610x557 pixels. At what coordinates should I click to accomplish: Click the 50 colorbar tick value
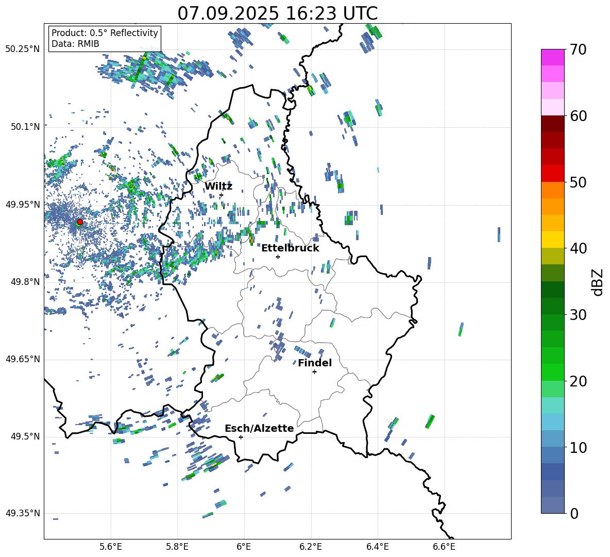pyautogui.click(x=578, y=182)
